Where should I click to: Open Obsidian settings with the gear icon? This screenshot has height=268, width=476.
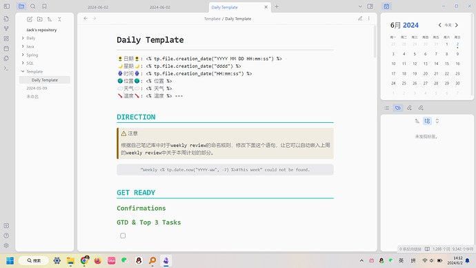tap(6, 245)
